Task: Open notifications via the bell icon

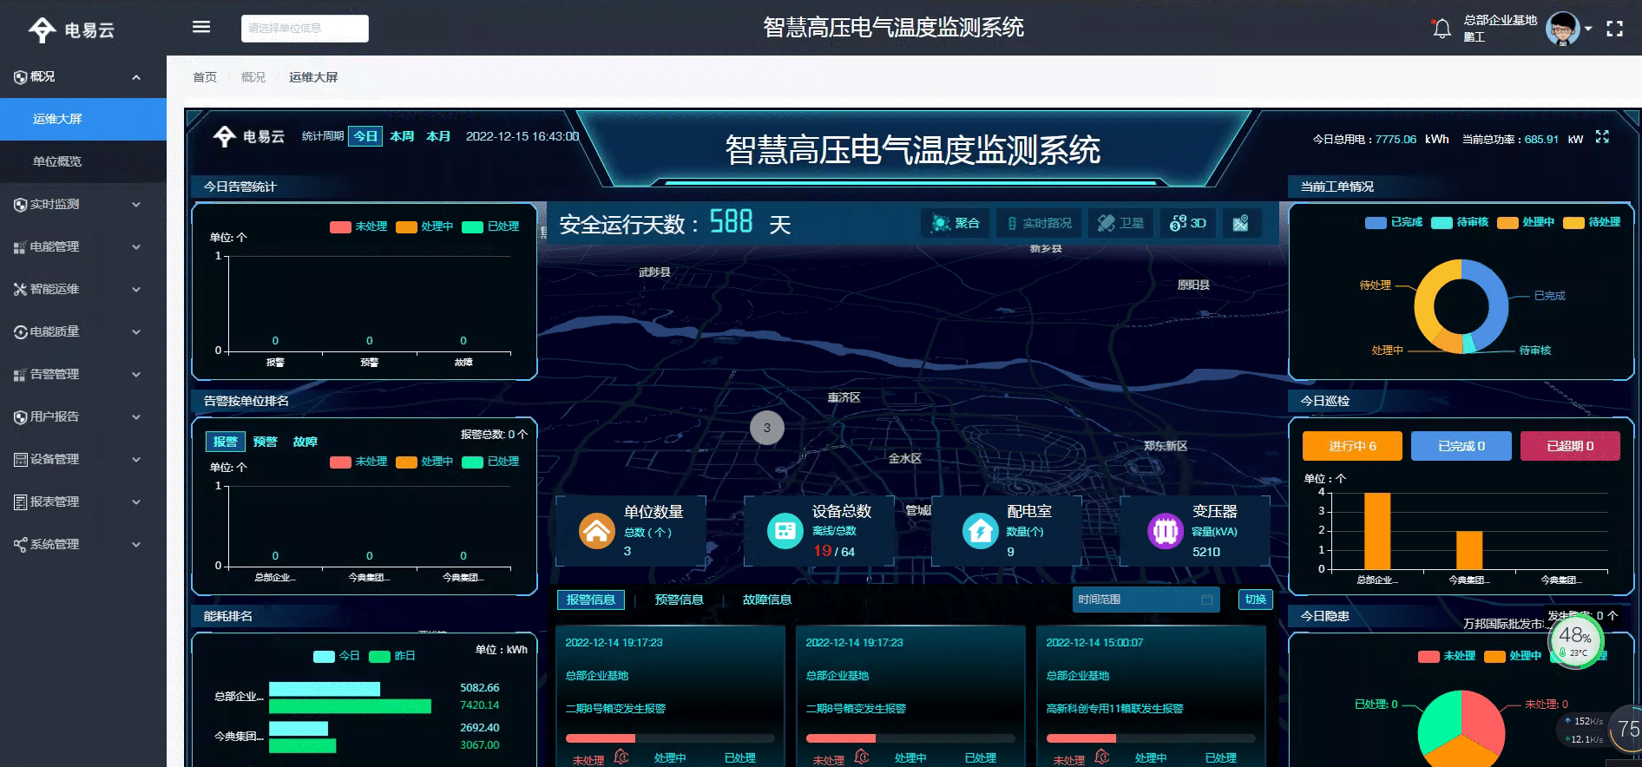Action: coord(1442,29)
